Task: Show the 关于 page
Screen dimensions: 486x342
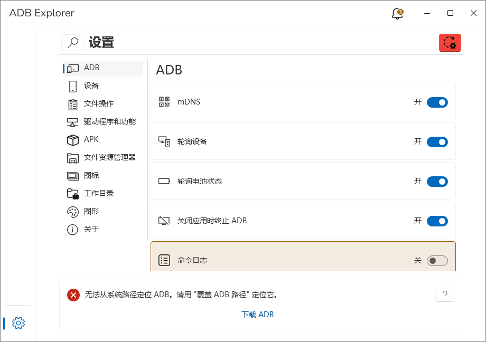Action: (103, 230)
